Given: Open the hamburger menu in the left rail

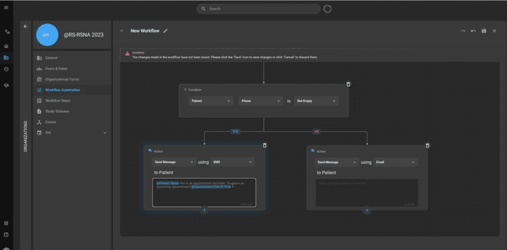Looking at the screenshot, I should [6, 8].
